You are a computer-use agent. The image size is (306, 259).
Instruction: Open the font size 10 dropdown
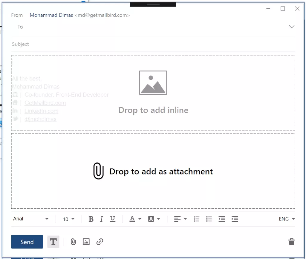click(x=68, y=219)
